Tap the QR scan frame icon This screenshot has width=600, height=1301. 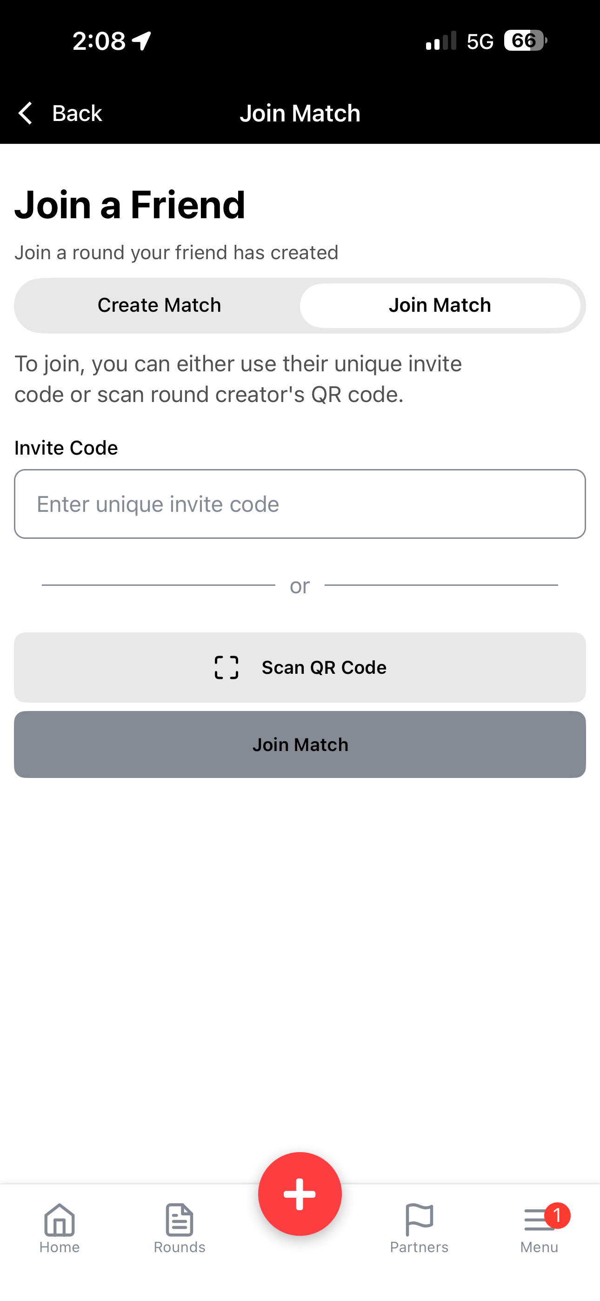click(226, 667)
